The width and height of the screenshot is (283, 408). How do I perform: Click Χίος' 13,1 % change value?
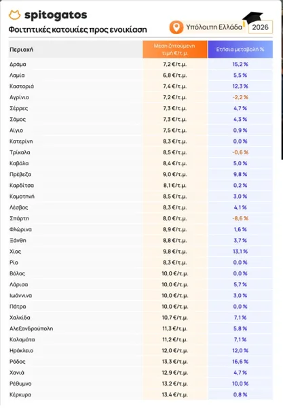pos(240,252)
